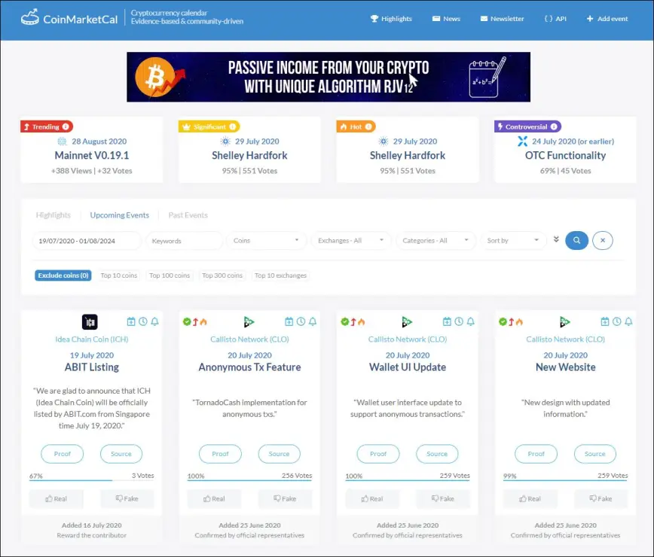The height and width of the screenshot is (557, 654).
Task: Click calendar-add icon on Anonymous Tx Feature card
Action: (289, 321)
